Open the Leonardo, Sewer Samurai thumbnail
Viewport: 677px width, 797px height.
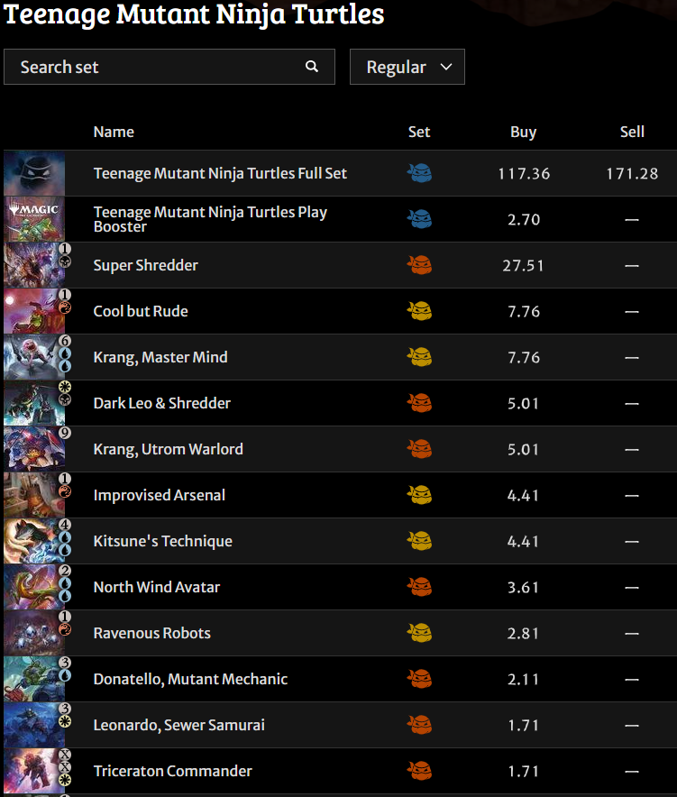click(x=34, y=726)
